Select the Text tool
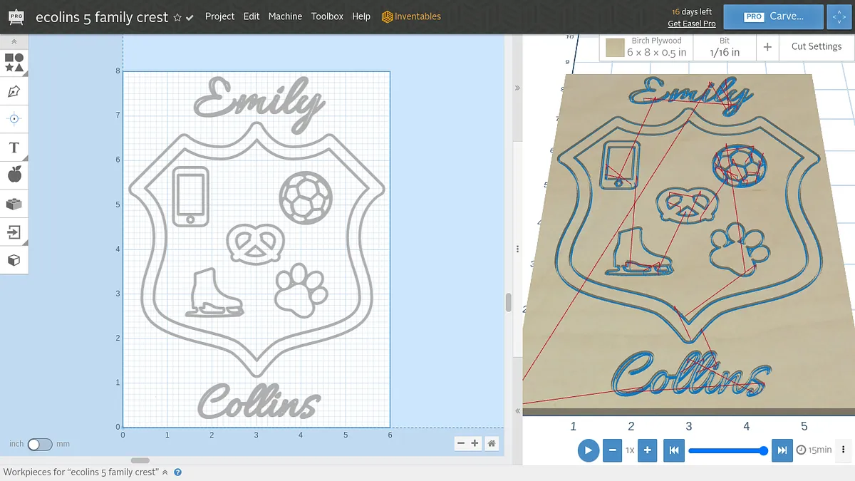 coord(14,148)
